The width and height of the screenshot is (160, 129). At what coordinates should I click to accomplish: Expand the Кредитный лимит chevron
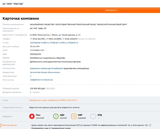22,107
